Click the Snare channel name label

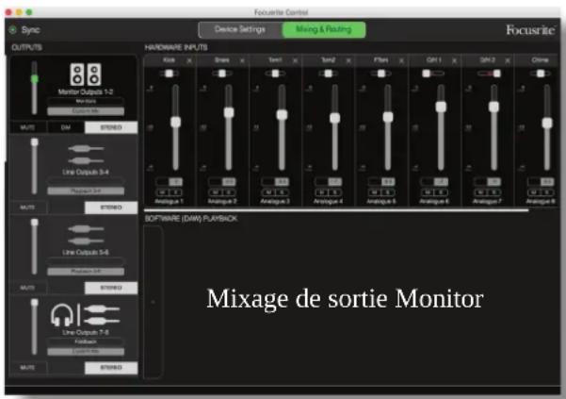pyautogui.click(x=221, y=60)
